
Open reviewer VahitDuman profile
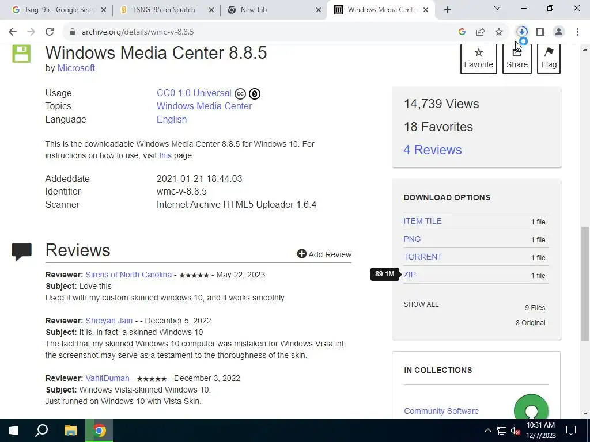point(107,378)
